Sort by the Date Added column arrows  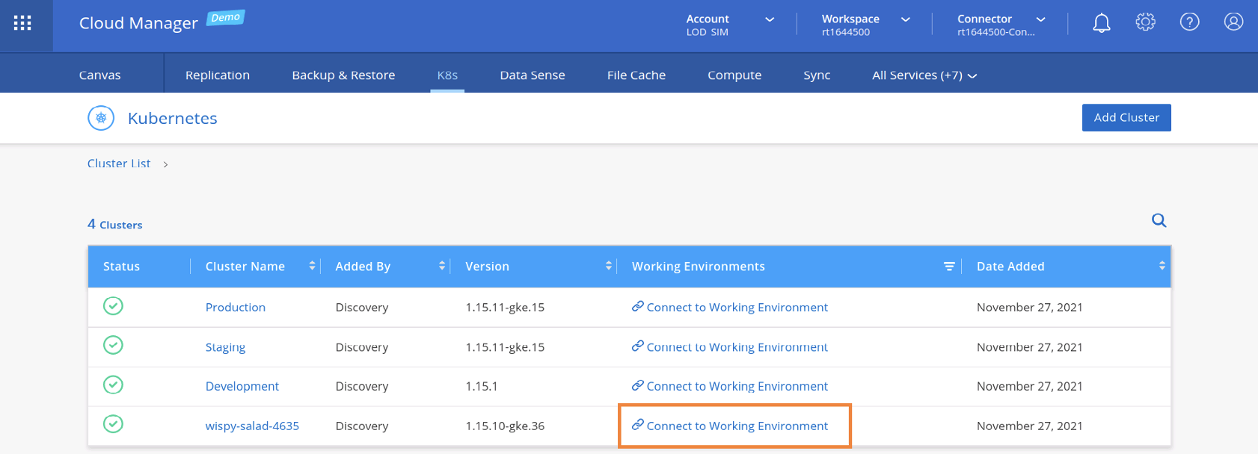[1162, 266]
